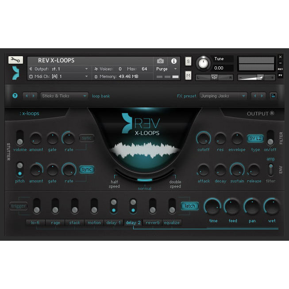Screen dimensions: 289x289
Task: Click the camera snapshot icon
Action: (160, 61)
